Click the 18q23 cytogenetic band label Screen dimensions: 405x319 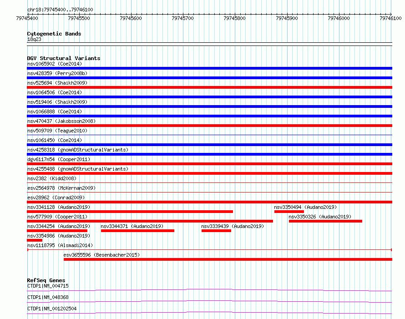[34, 39]
